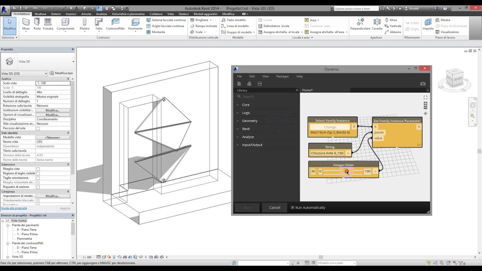This screenshot has height=271, width=482.
Task: Open the Struttura ribbon tab
Action: point(40,14)
